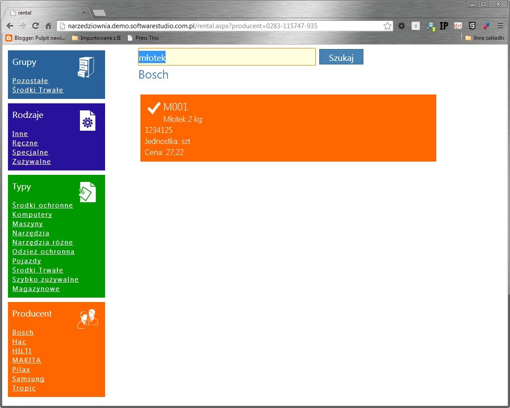The width and height of the screenshot is (510, 408).
Task: Click the search field containing młotek
Action: pyautogui.click(x=227, y=57)
